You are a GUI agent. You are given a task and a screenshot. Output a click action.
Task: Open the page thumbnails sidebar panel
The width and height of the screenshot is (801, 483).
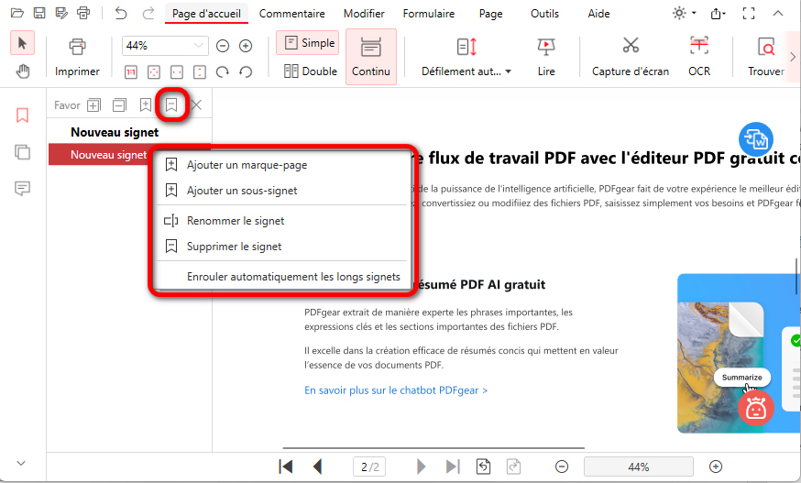[22, 152]
